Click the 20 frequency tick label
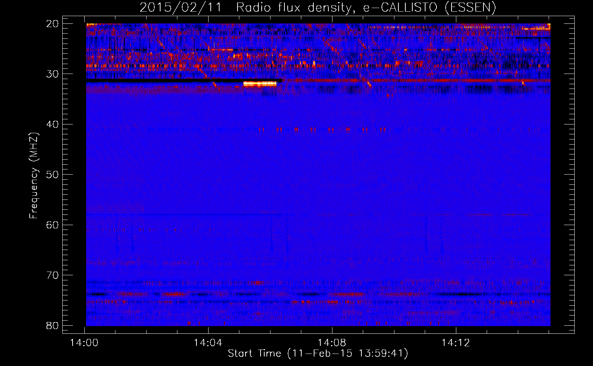This screenshot has height=366, width=593. 53,24
